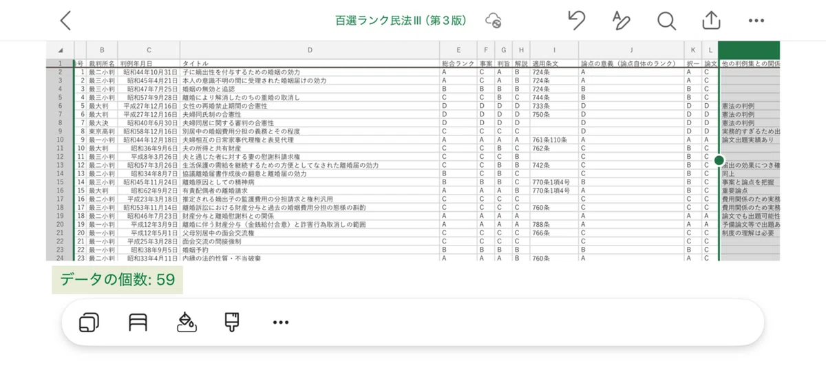Tap the copy icon in bottom toolbar

(90, 322)
